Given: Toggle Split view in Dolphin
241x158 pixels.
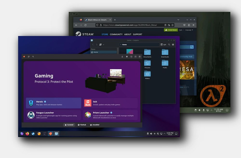Looking at the screenshot, I should coord(163,44).
